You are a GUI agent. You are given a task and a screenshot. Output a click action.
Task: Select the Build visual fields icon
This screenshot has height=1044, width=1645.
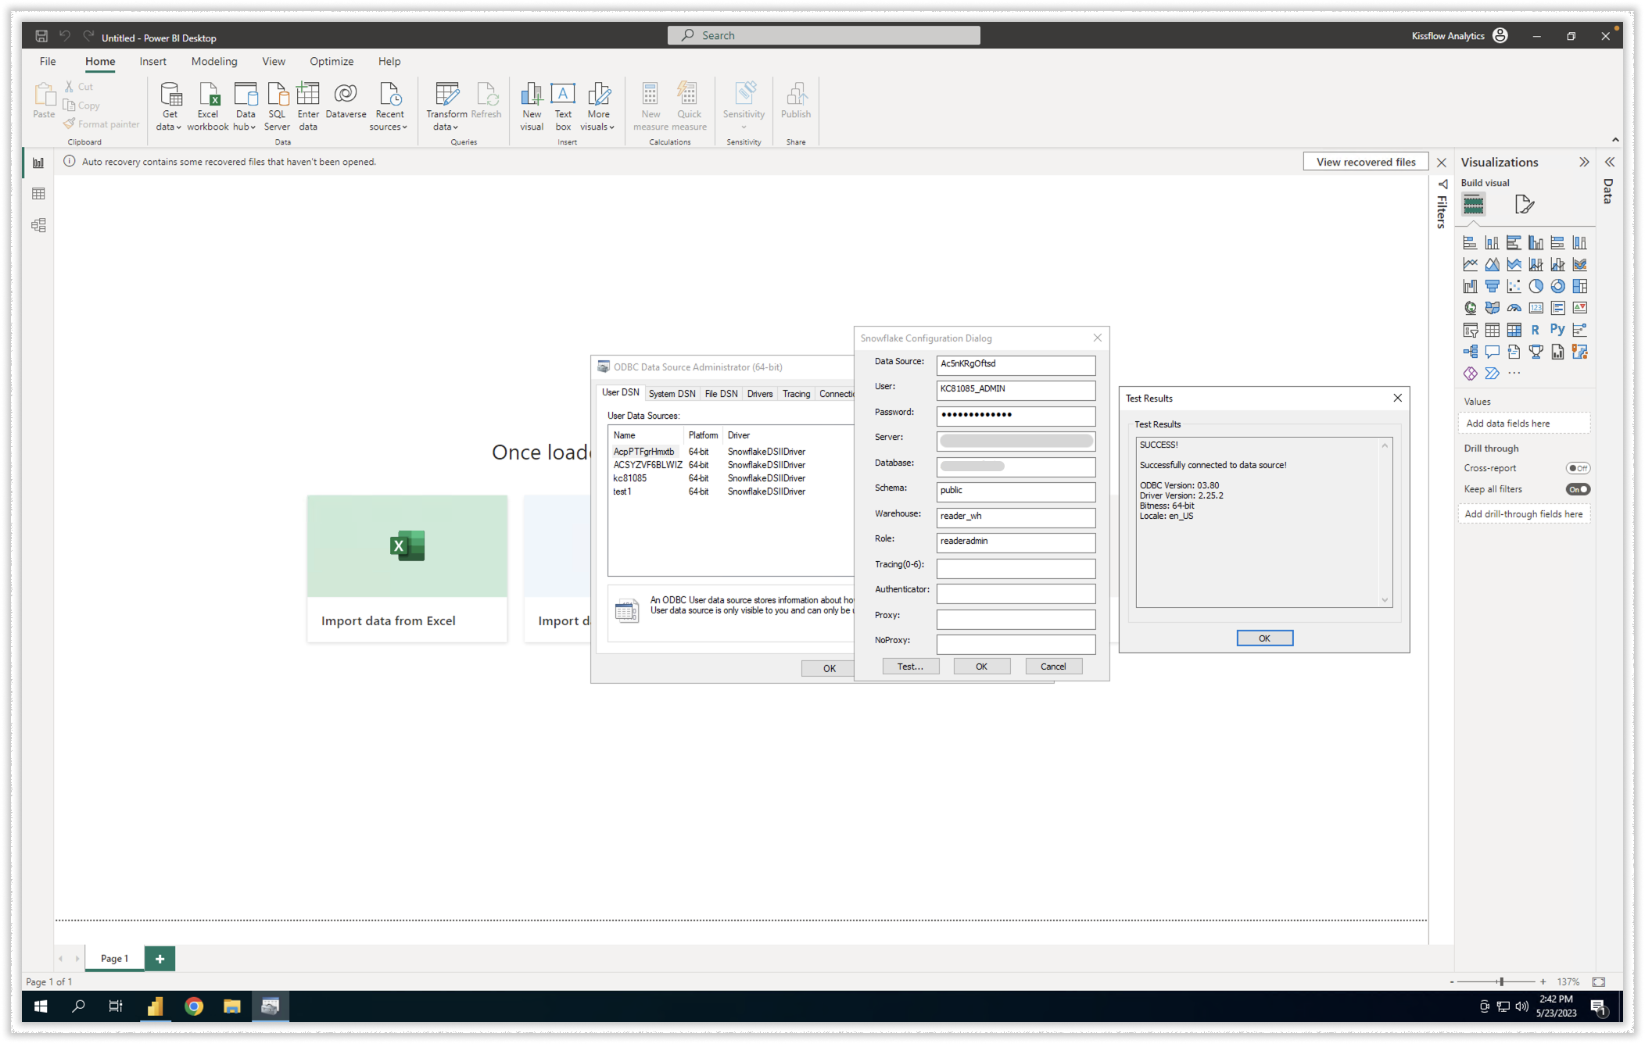pyautogui.click(x=1473, y=205)
